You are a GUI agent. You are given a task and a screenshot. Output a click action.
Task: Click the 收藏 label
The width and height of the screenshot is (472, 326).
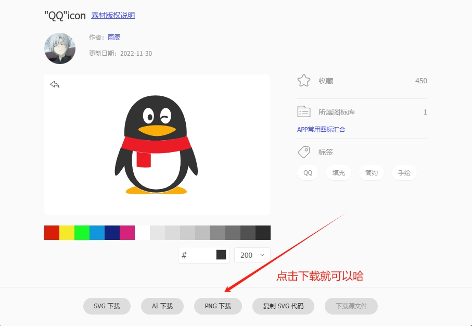click(x=326, y=81)
